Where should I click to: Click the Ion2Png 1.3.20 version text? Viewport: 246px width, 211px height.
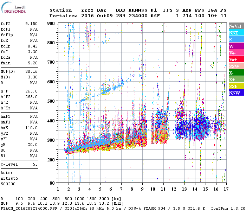228,208
